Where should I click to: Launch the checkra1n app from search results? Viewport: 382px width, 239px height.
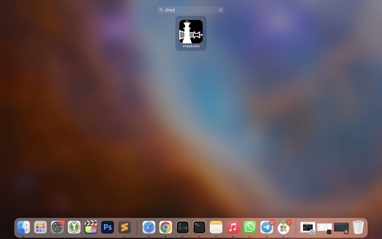point(191,32)
